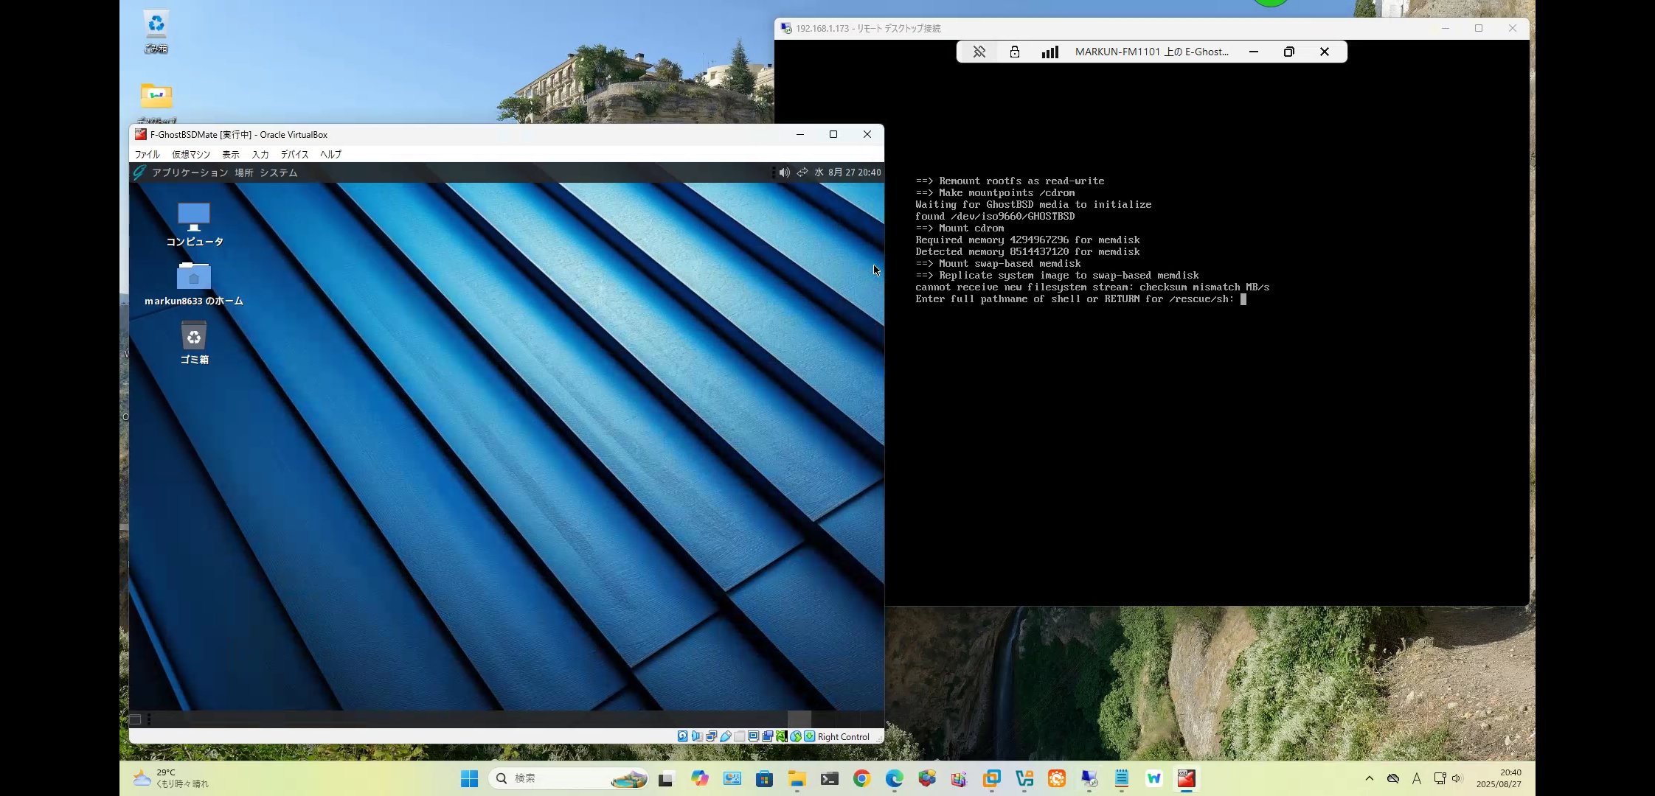
Task: Click the volume icon in MATE panel
Action: (784, 172)
